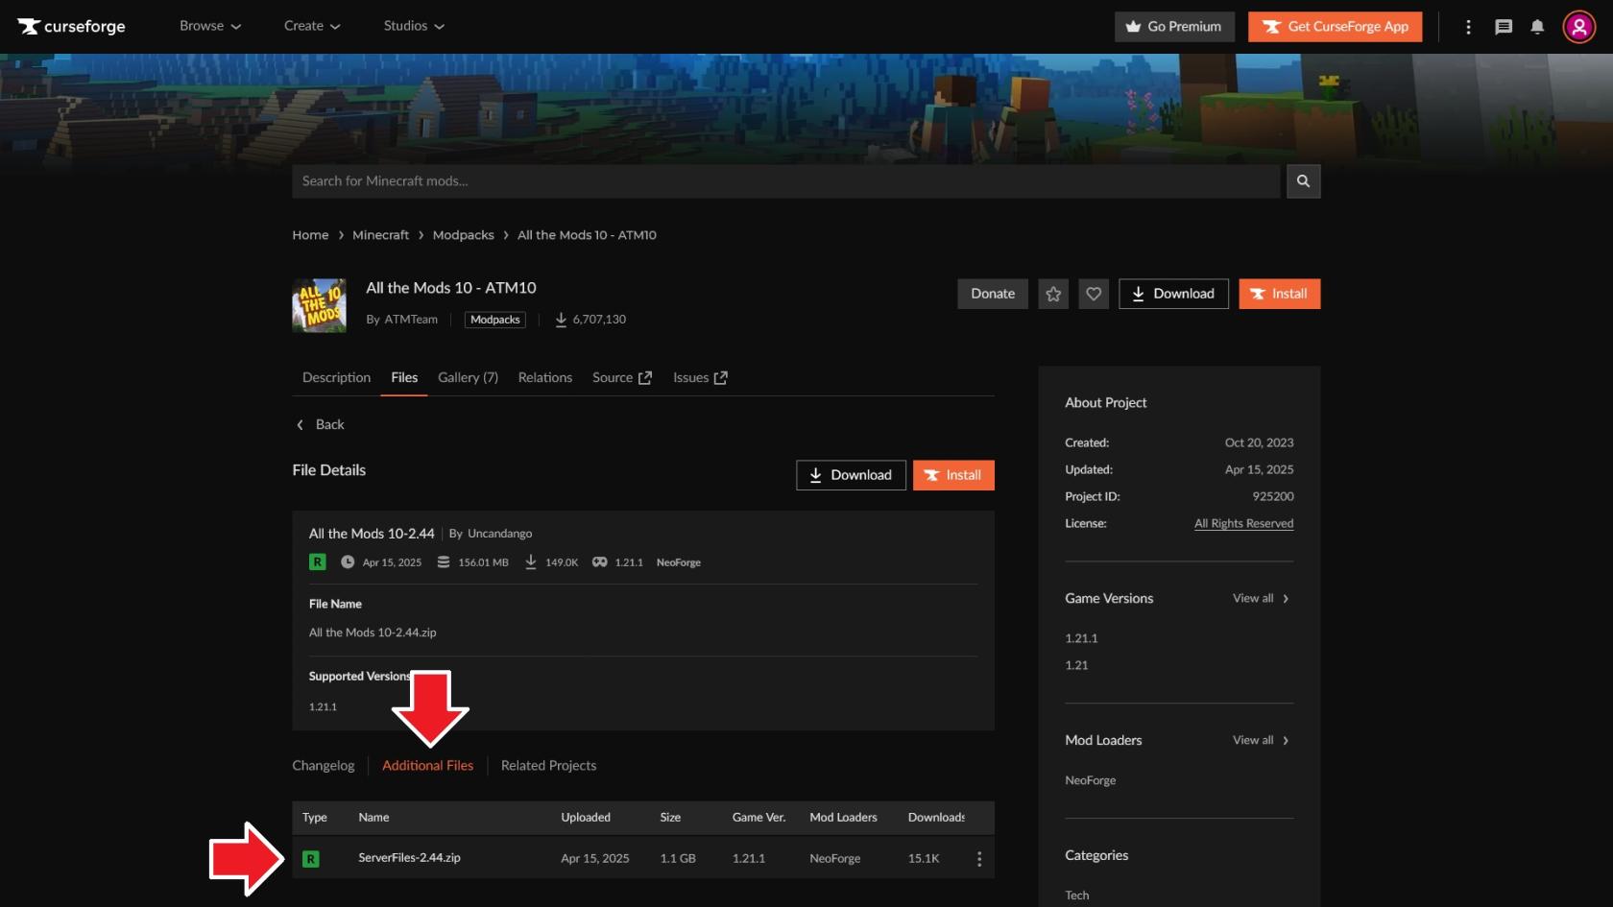This screenshot has width=1613, height=907.
Task: Click the back chevron icon
Action: [300, 425]
